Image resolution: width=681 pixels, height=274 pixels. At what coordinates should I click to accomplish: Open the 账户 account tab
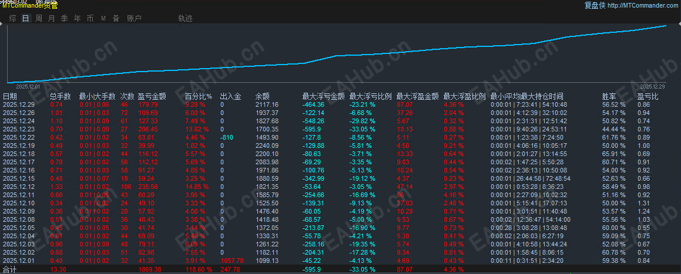point(134,18)
